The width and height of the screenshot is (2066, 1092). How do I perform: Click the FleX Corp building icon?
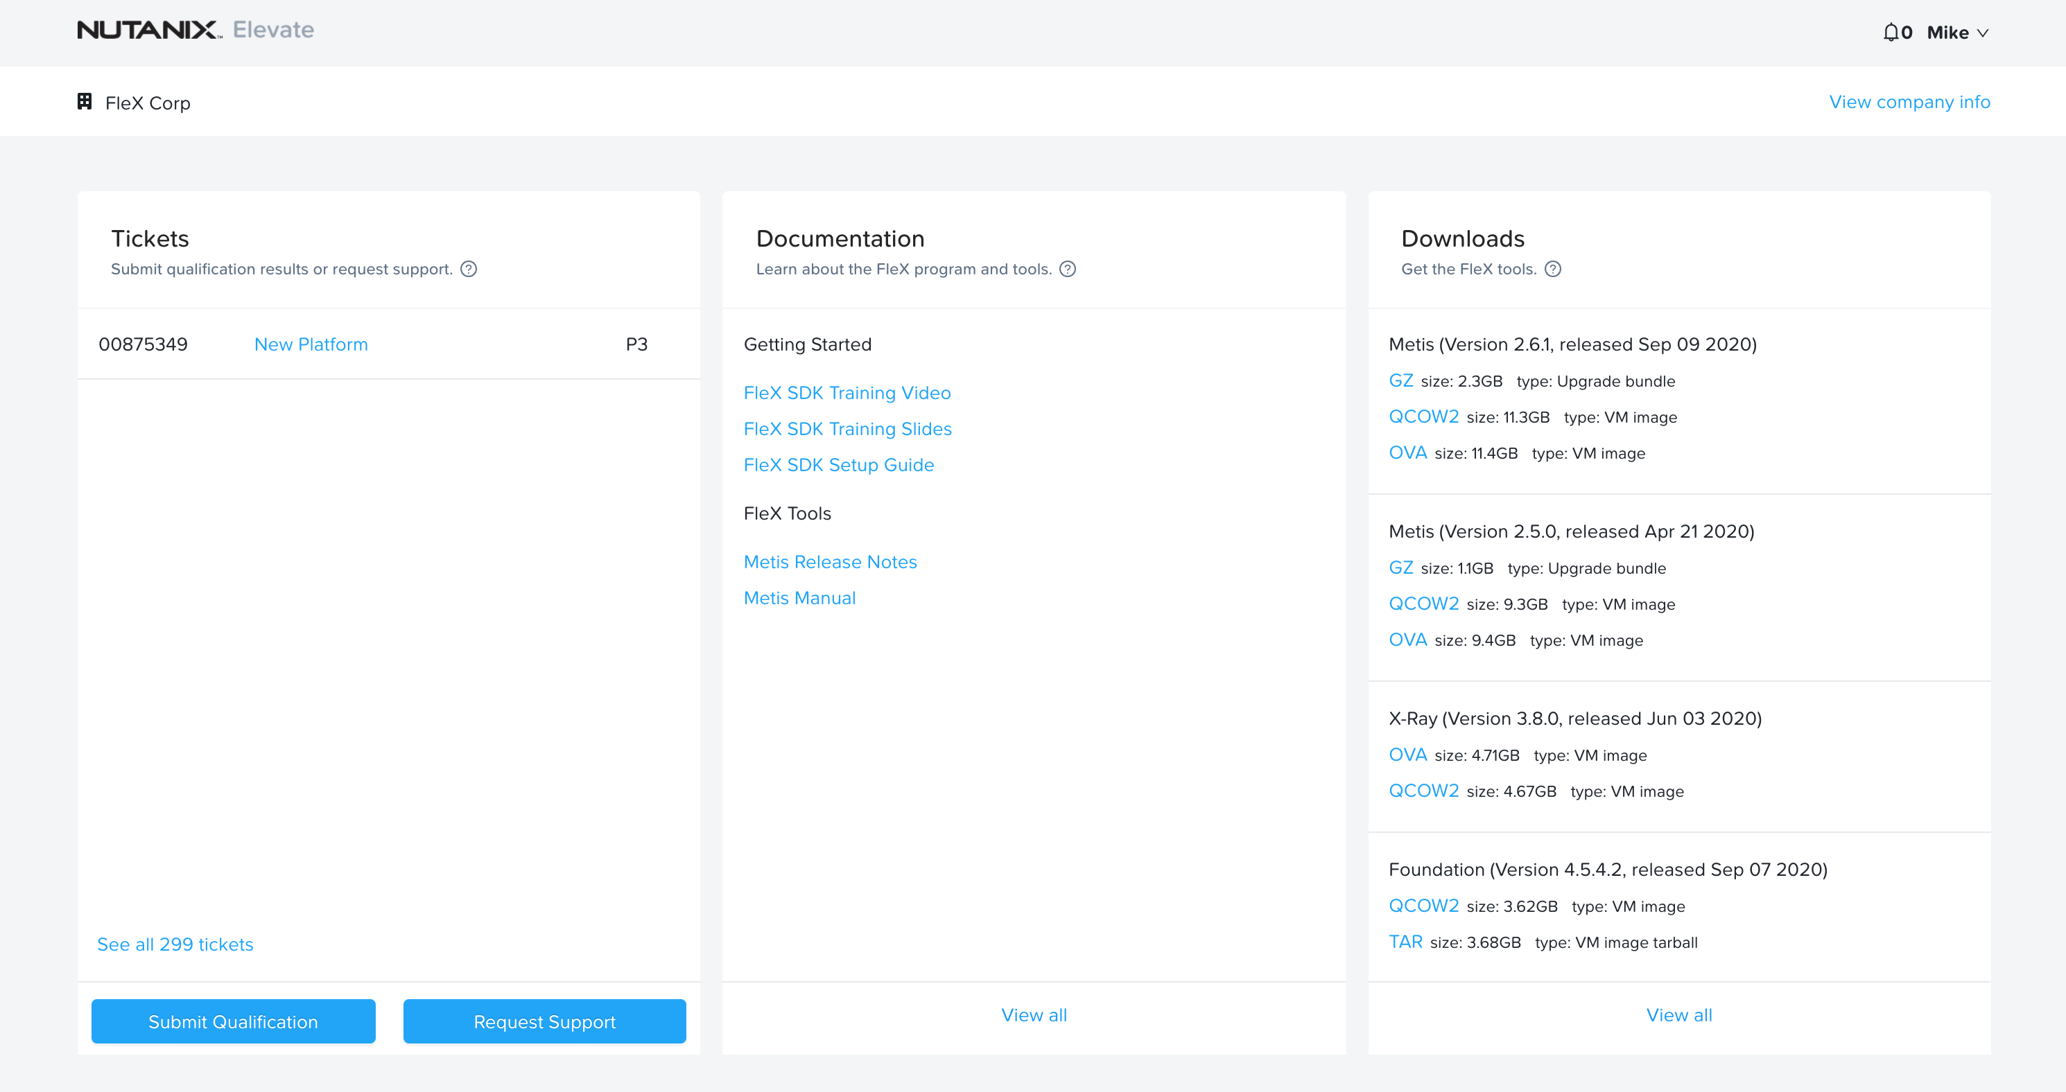(84, 101)
